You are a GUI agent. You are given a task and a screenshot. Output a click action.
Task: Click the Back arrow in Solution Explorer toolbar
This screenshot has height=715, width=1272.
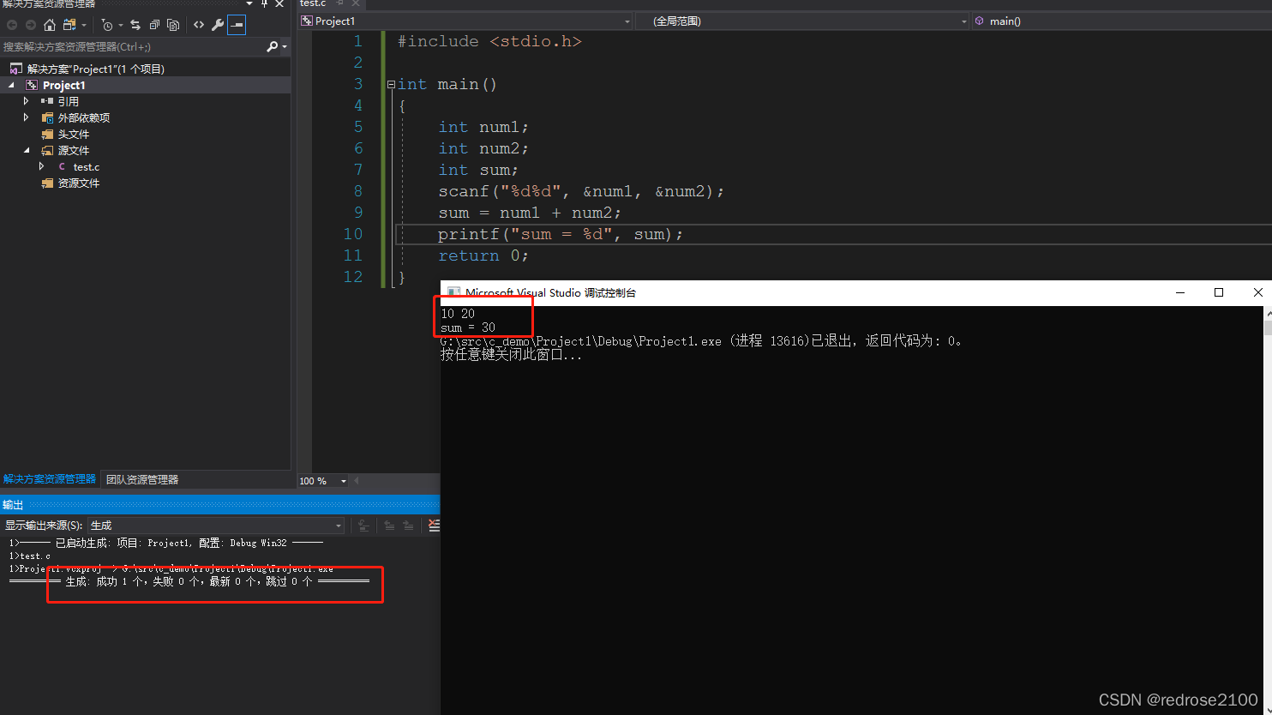click(12, 25)
